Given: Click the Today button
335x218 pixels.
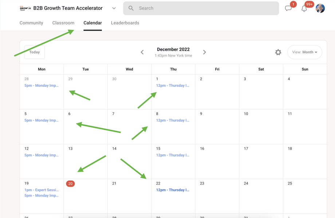Looking at the screenshot, I should [35, 52].
